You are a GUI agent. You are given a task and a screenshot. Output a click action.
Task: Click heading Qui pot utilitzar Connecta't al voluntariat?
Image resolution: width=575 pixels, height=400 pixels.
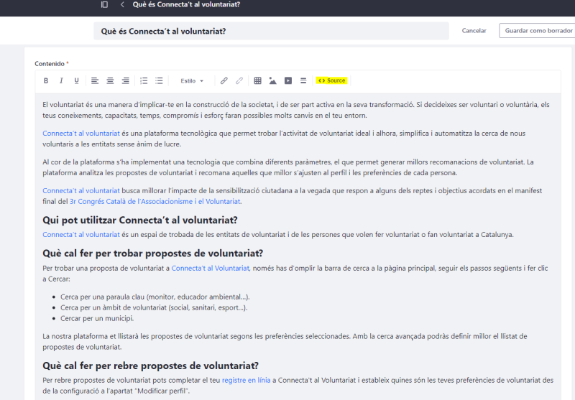pos(140,220)
